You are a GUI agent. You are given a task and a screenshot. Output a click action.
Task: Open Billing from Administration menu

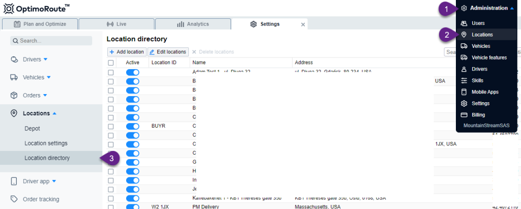pyautogui.click(x=486, y=115)
